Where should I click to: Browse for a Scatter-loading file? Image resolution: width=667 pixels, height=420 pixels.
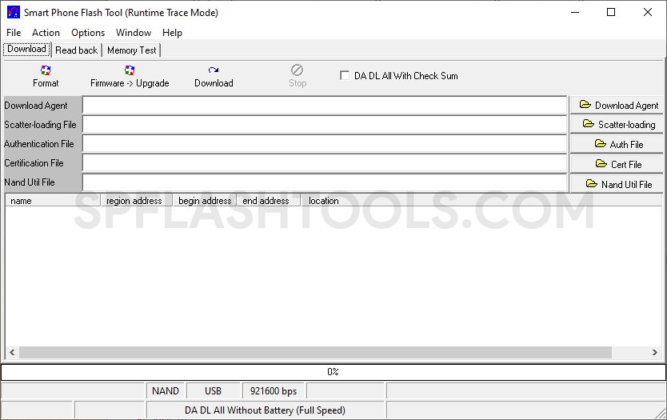(617, 124)
